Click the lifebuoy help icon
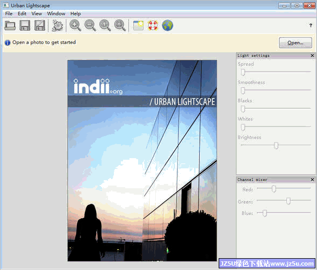The width and height of the screenshot is (317, 270). 153,25
